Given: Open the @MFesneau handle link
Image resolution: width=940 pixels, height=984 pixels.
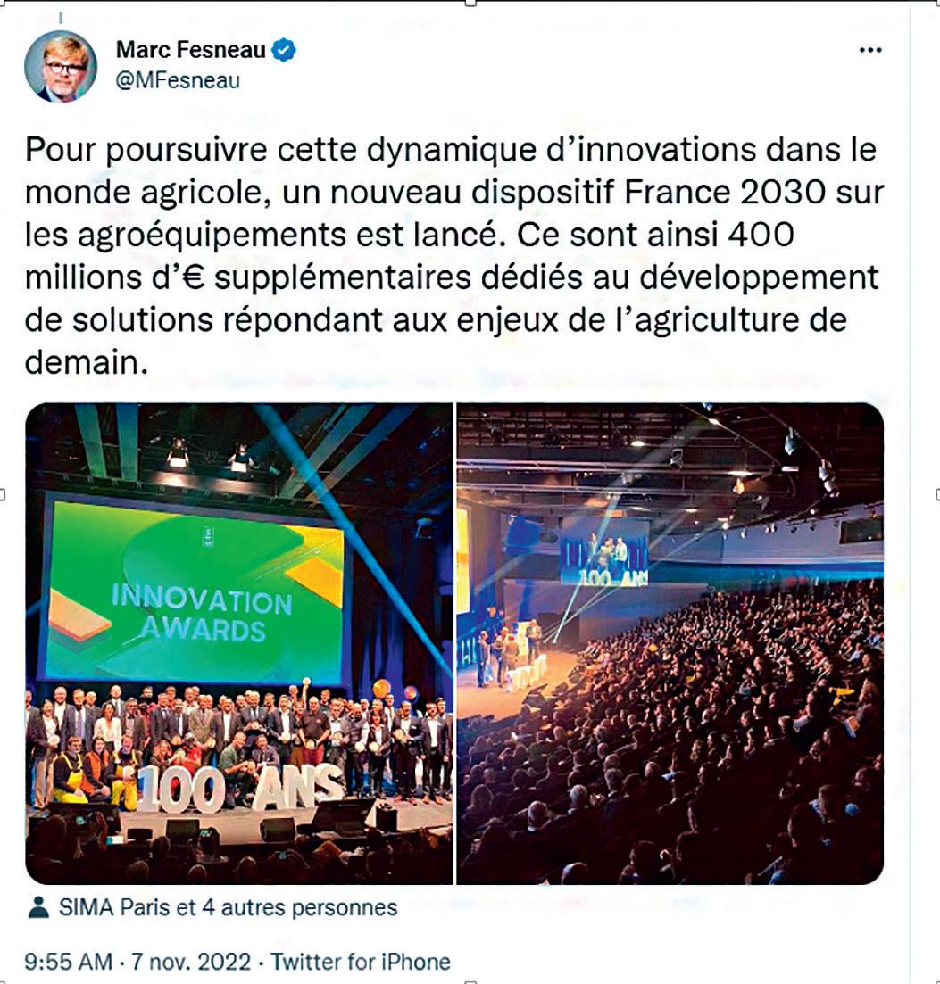Looking at the screenshot, I should (x=178, y=81).
